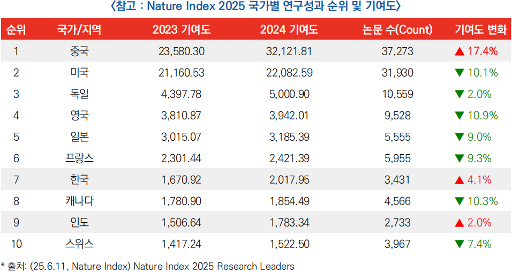Click the red up arrow in 인도 row
This screenshot has width=512, height=272.
(x=459, y=223)
